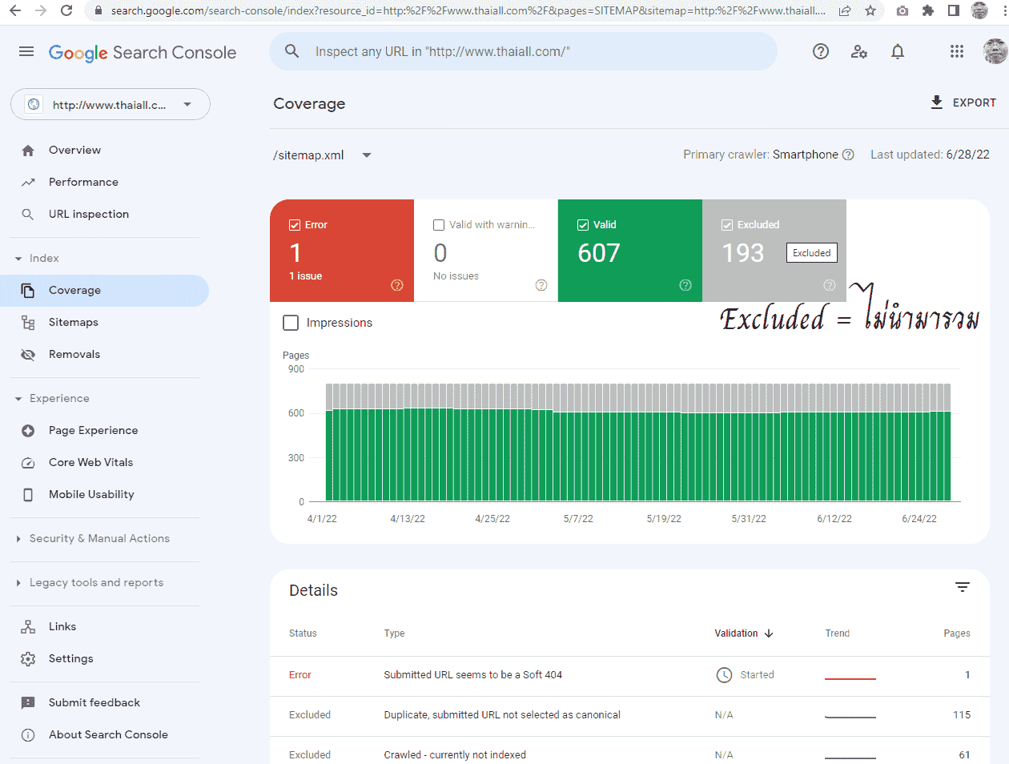
Task: Click the Help question mark icon
Action: pyautogui.click(x=820, y=52)
